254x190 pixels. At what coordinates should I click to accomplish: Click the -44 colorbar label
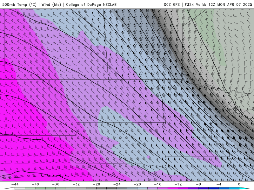(x=15, y=184)
